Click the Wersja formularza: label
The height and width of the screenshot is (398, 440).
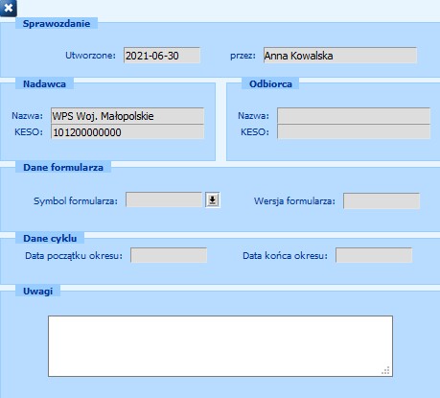[x=294, y=200]
